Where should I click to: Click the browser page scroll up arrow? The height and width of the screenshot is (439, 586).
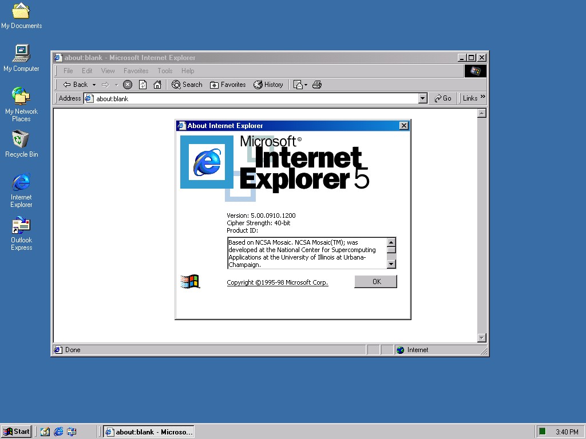tap(482, 113)
